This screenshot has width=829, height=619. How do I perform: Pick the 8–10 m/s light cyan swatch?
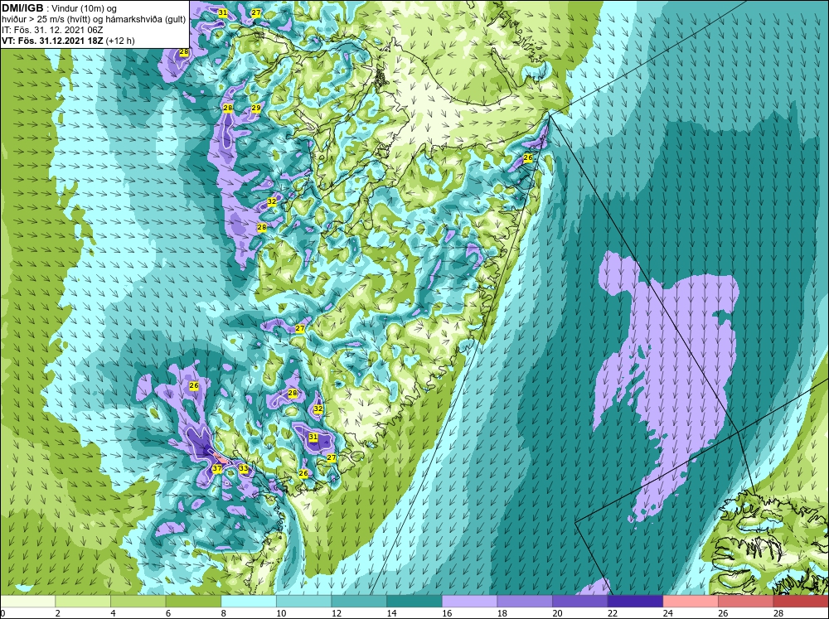coord(249,601)
